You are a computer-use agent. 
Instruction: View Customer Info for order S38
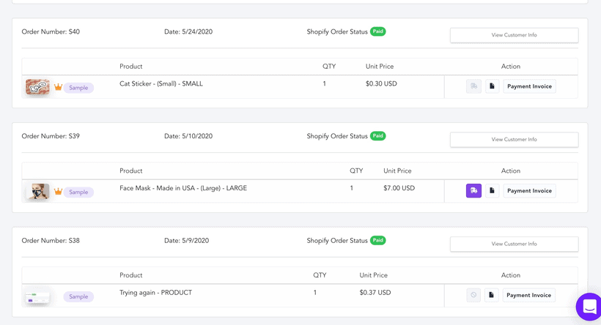[x=514, y=244]
